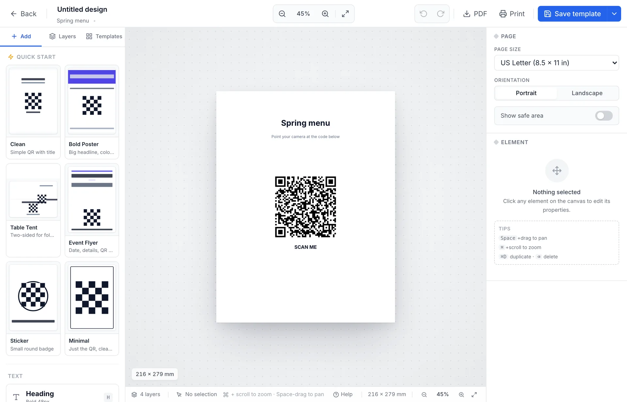The width and height of the screenshot is (627, 402).
Task: Select the QR code on the canvas
Action: (305, 207)
